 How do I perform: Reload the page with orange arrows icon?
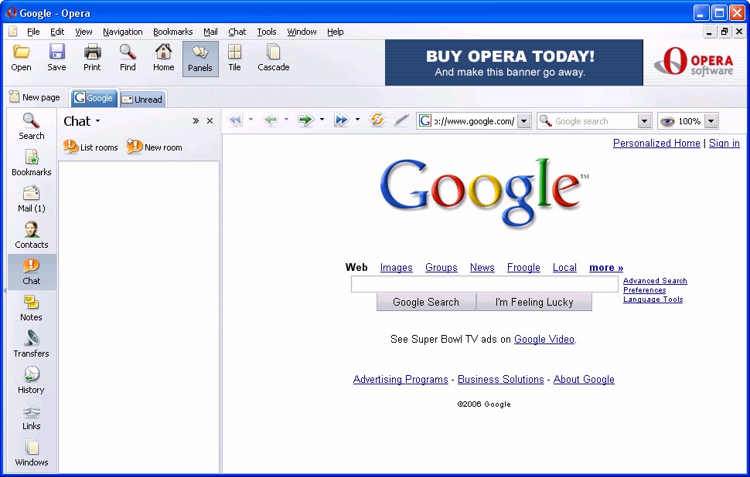[377, 120]
